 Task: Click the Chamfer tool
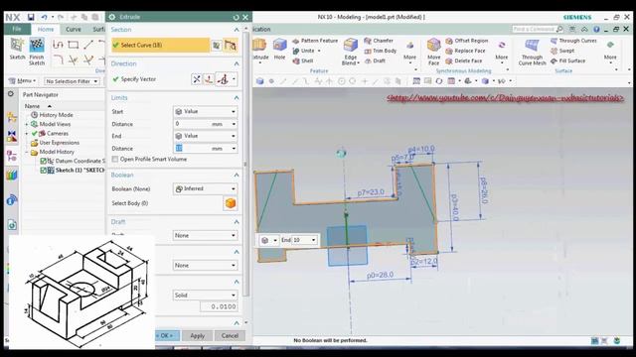pos(379,41)
